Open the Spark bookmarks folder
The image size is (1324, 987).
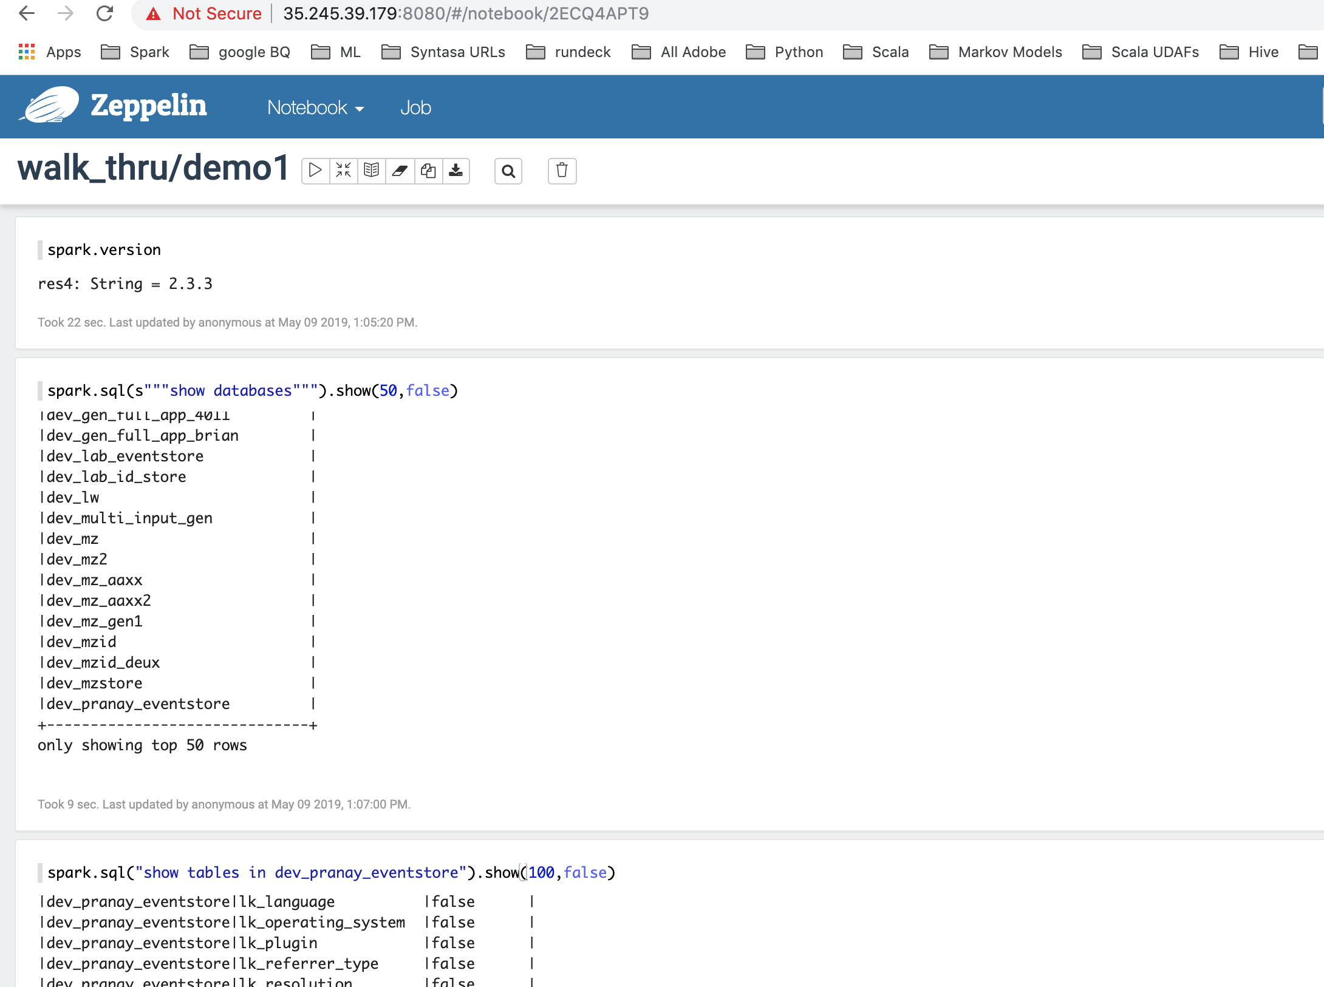tap(135, 52)
